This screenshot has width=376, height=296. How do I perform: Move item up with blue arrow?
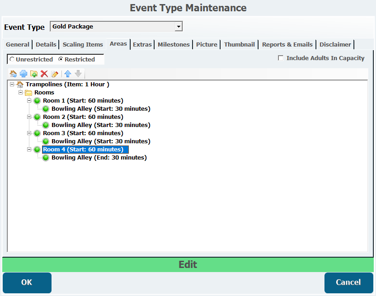pyautogui.click(x=68, y=74)
